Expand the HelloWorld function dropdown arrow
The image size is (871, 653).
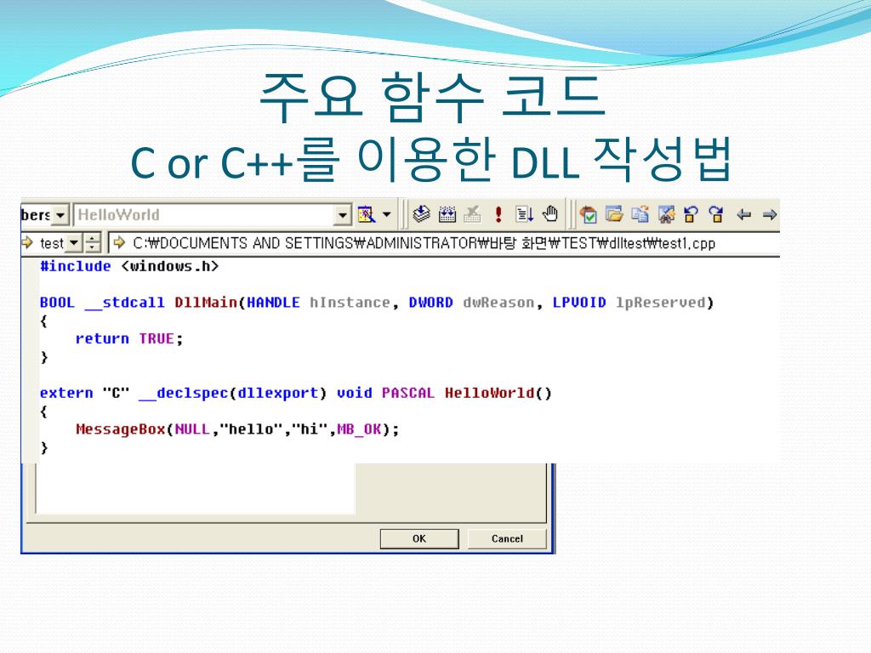[x=343, y=215]
